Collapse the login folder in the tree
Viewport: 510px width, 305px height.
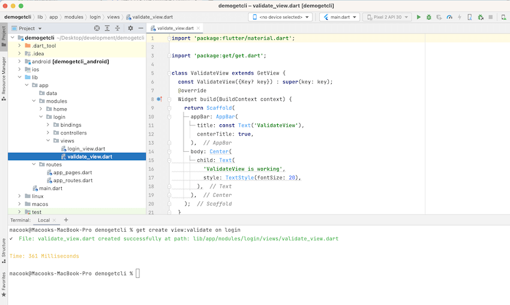[x=41, y=117]
